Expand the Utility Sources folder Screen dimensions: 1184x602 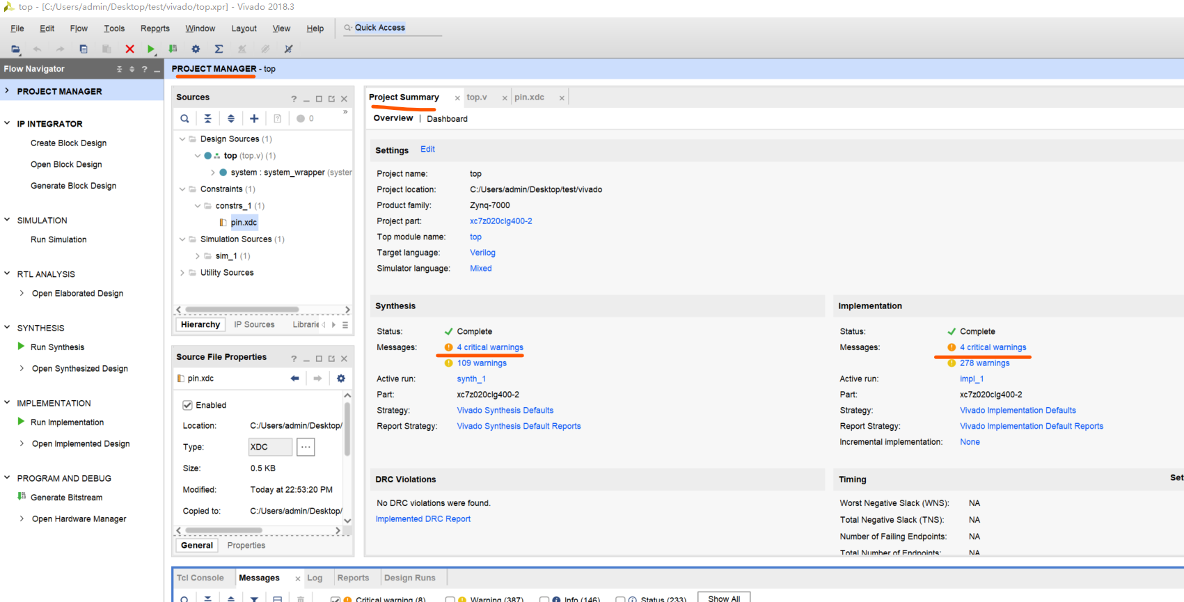click(182, 272)
